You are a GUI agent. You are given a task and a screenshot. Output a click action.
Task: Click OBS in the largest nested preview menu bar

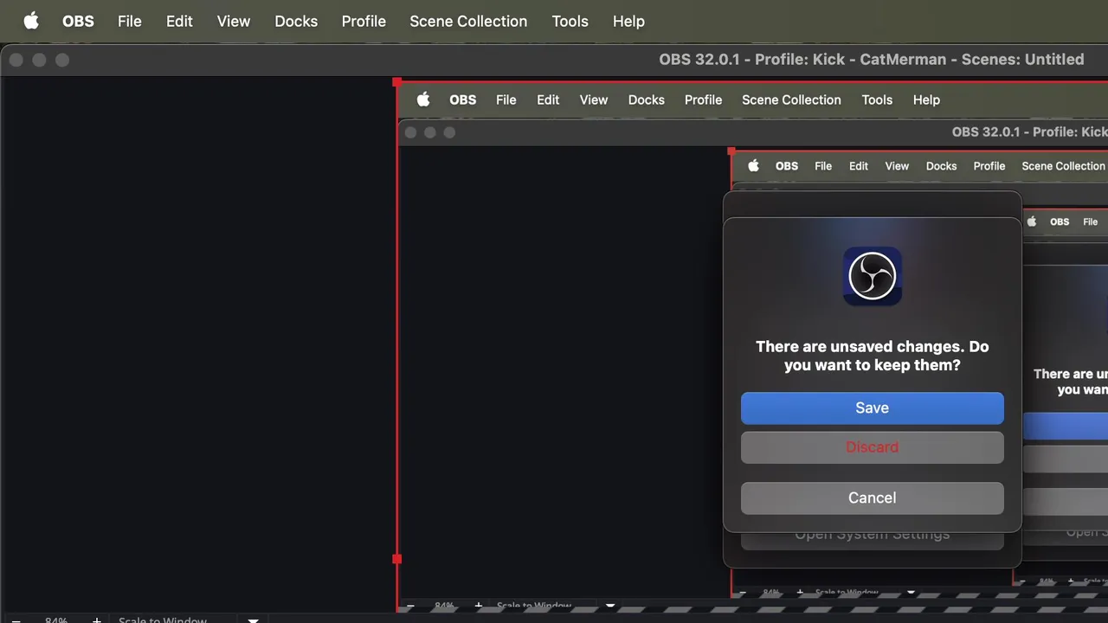[x=462, y=100]
